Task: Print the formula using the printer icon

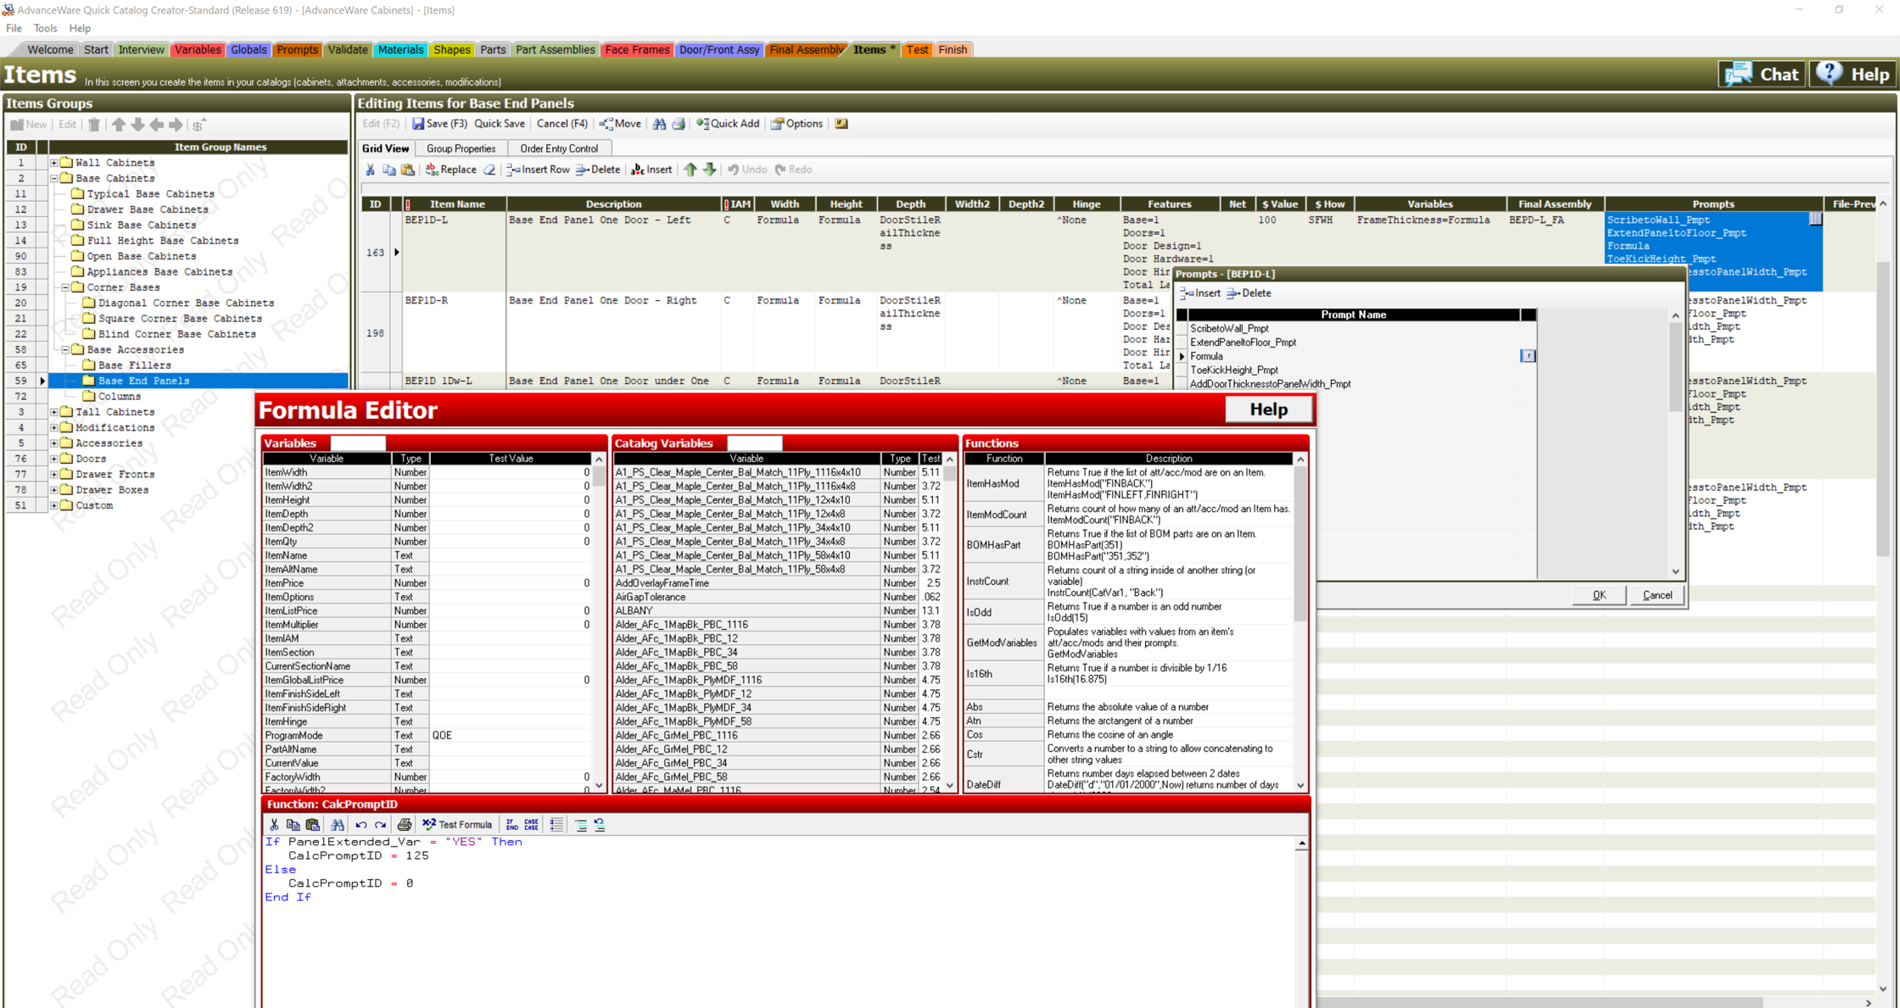Action: [405, 824]
